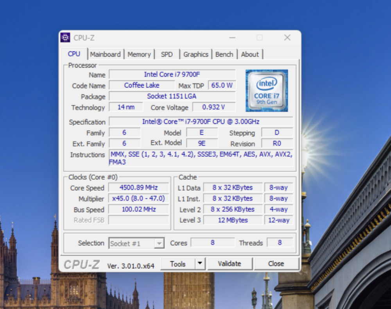Viewport: 391px width, 309px height.
Task: Click the Level 3 associativity 12-way
Action: (278, 220)
